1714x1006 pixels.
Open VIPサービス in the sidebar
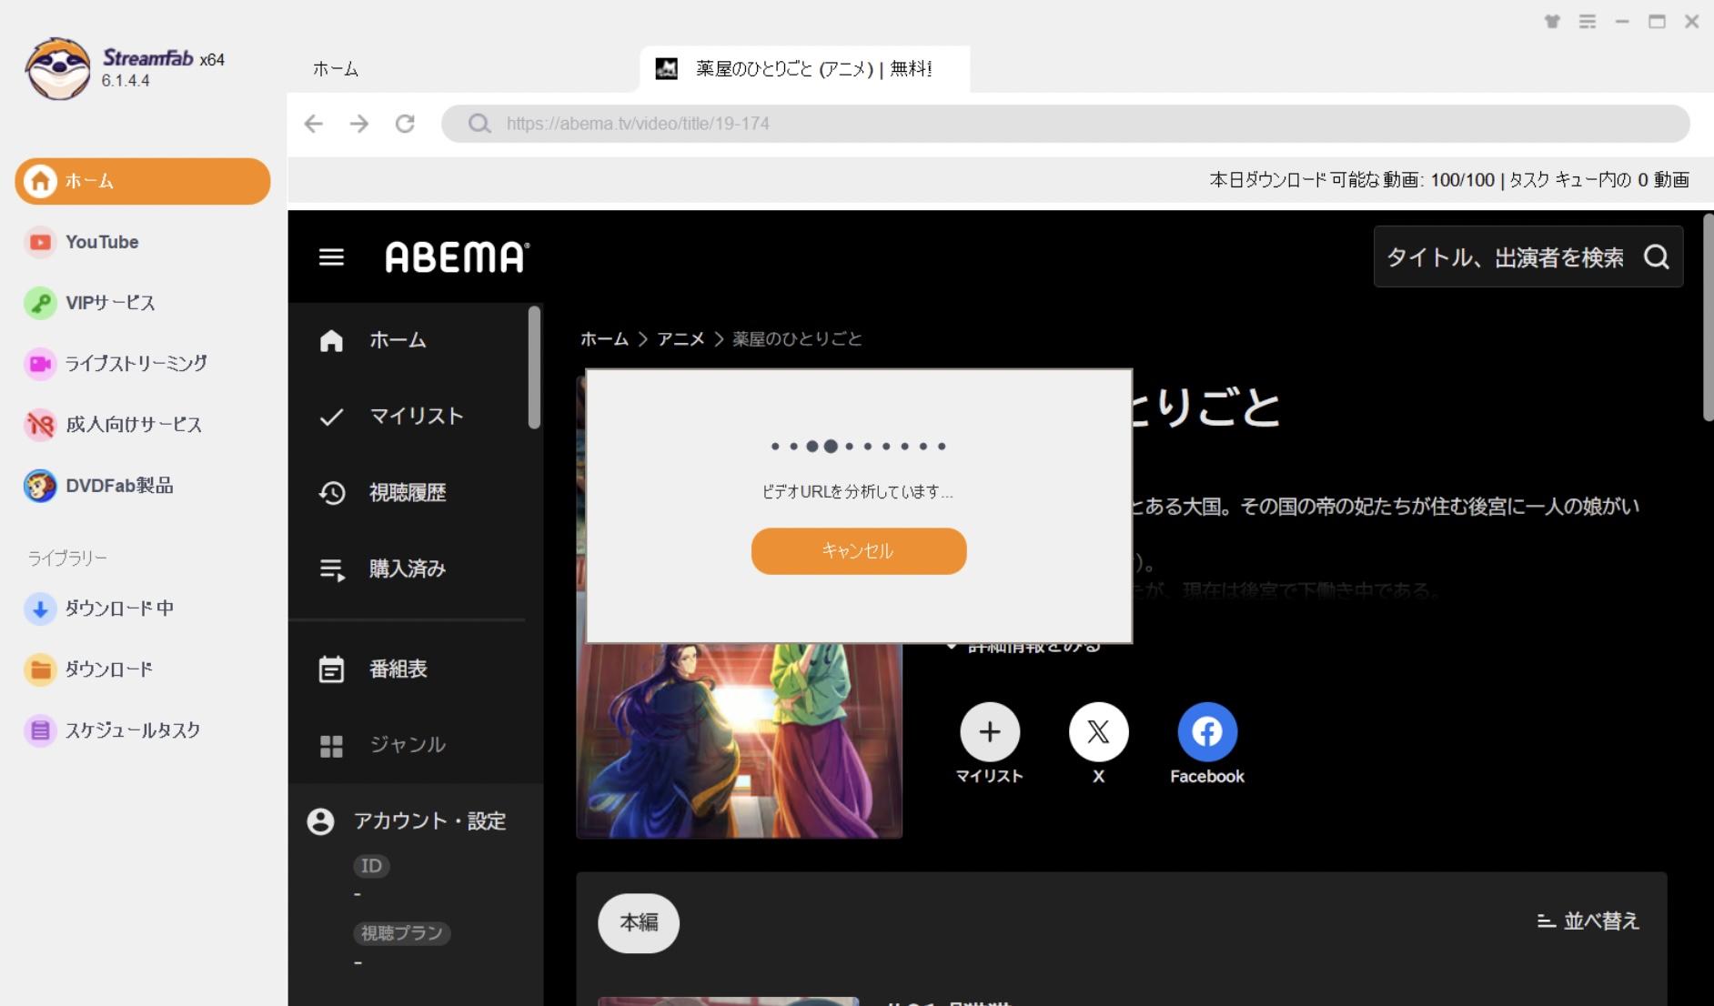[90, 303]
